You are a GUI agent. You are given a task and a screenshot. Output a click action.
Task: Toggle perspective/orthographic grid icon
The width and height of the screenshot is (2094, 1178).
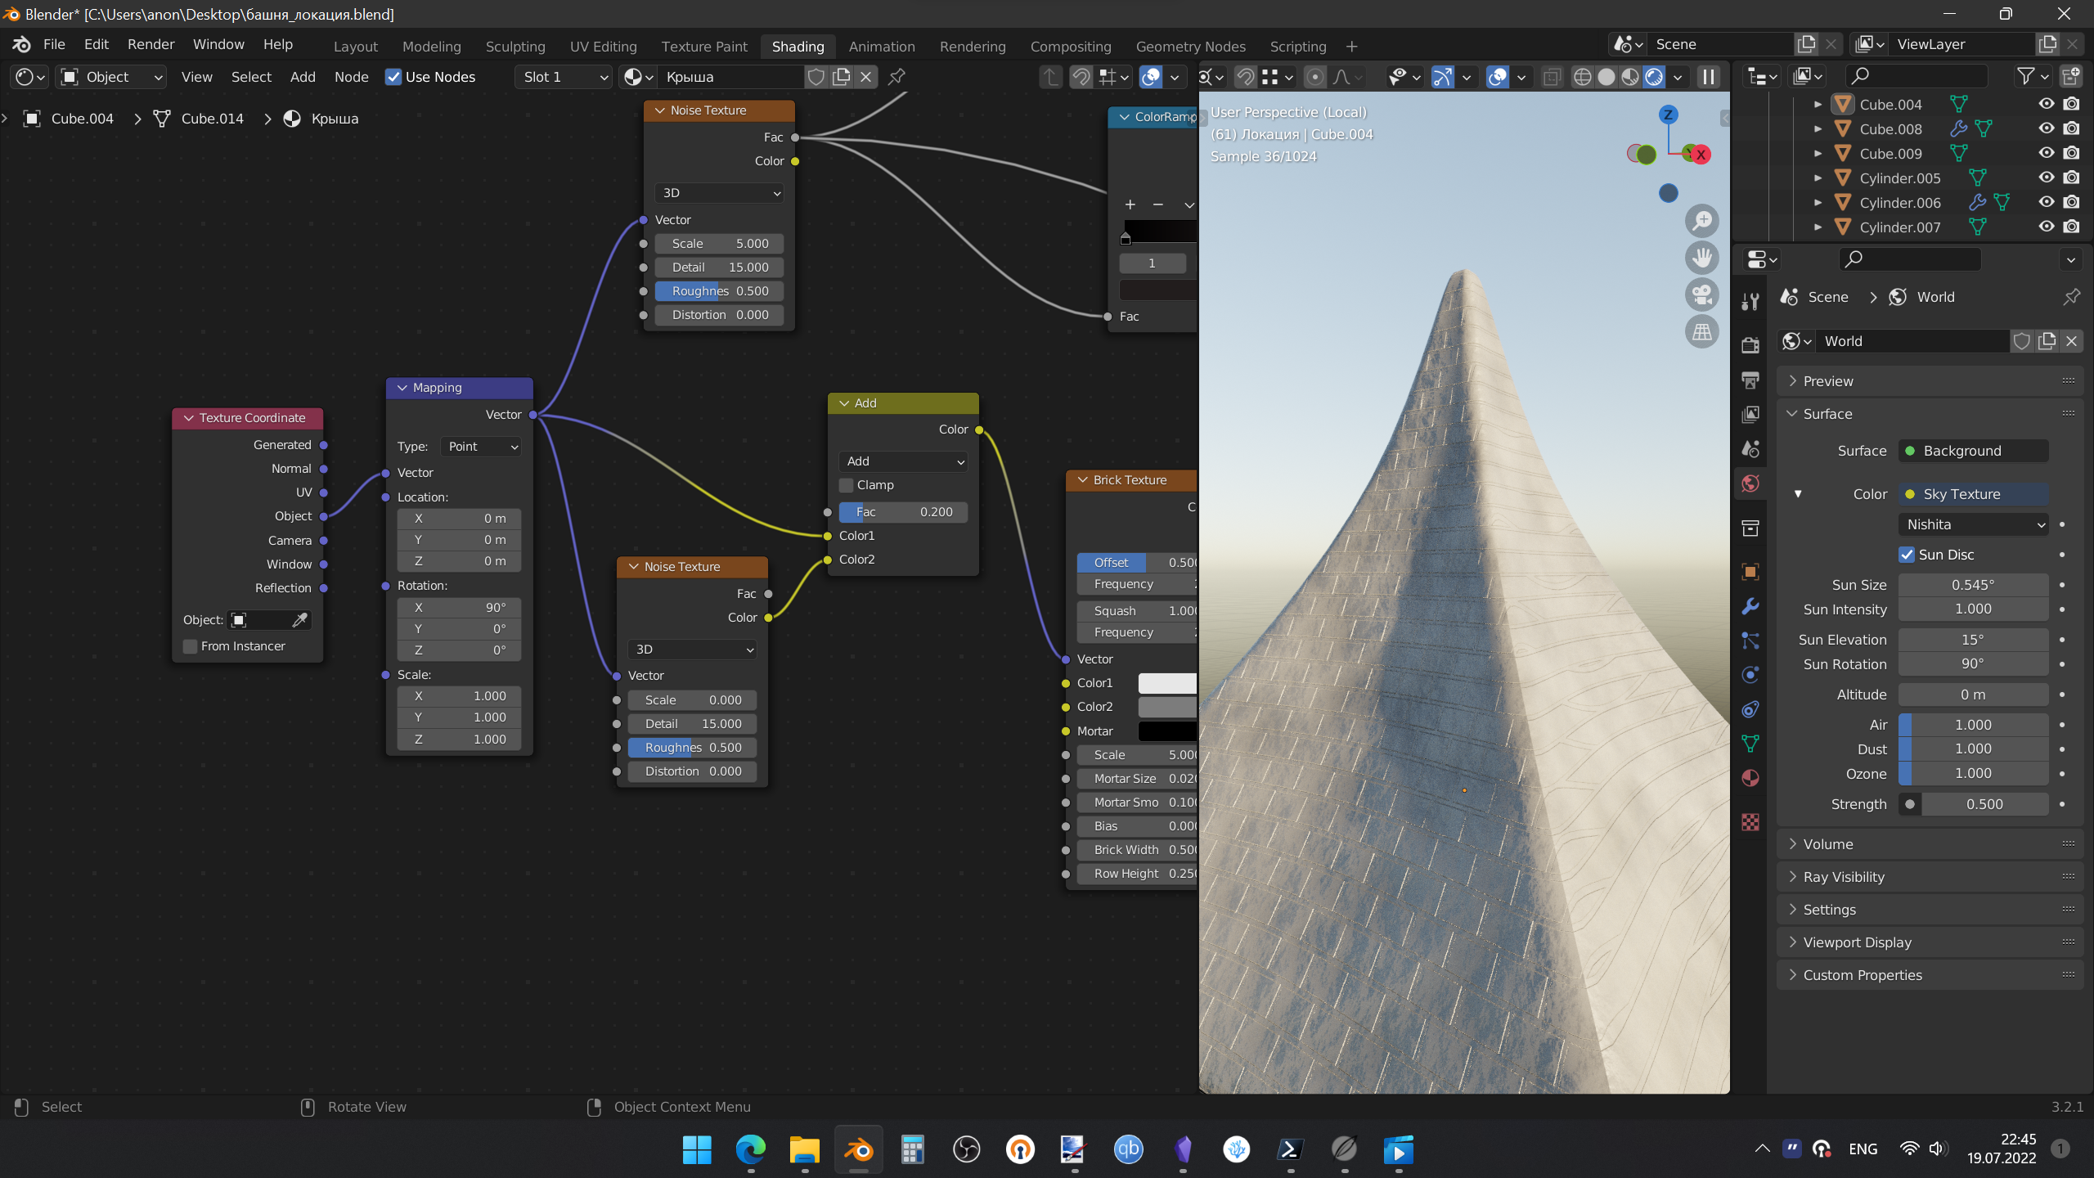(1702, 331)
